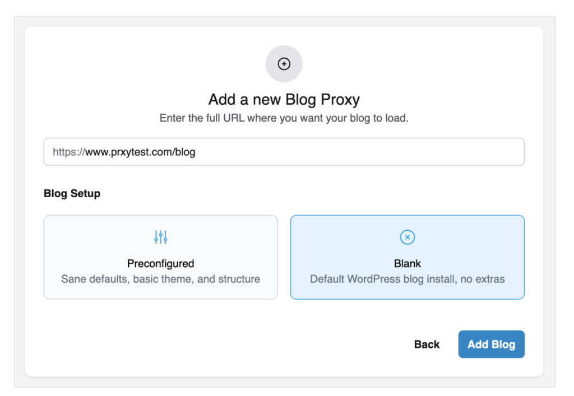Click empty space left of Back button
This screenshot has width=574, height=396.
tap(280, 344)
